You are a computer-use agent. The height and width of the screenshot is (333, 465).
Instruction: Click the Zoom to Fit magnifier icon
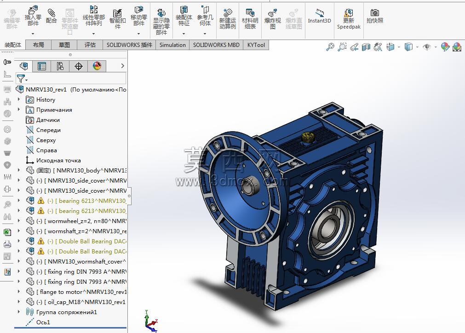coord(330,47)
